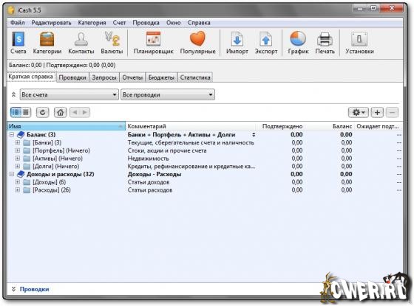Open the Печать printer icon
The width and height of the screenshot is (414, 306).
click(325, 39)
